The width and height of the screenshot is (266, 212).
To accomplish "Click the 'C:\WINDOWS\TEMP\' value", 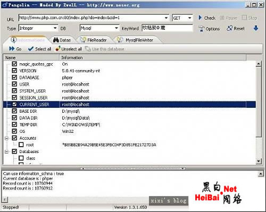I will click(81, 125).
